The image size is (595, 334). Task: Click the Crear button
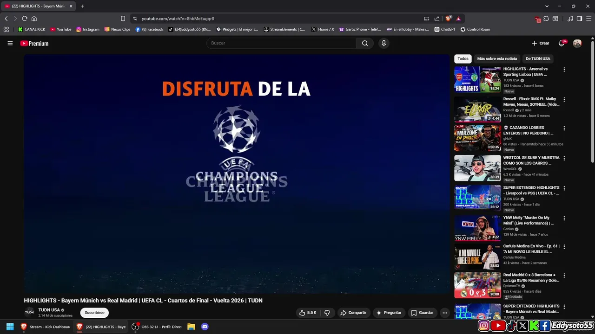(x=541, y=43)
